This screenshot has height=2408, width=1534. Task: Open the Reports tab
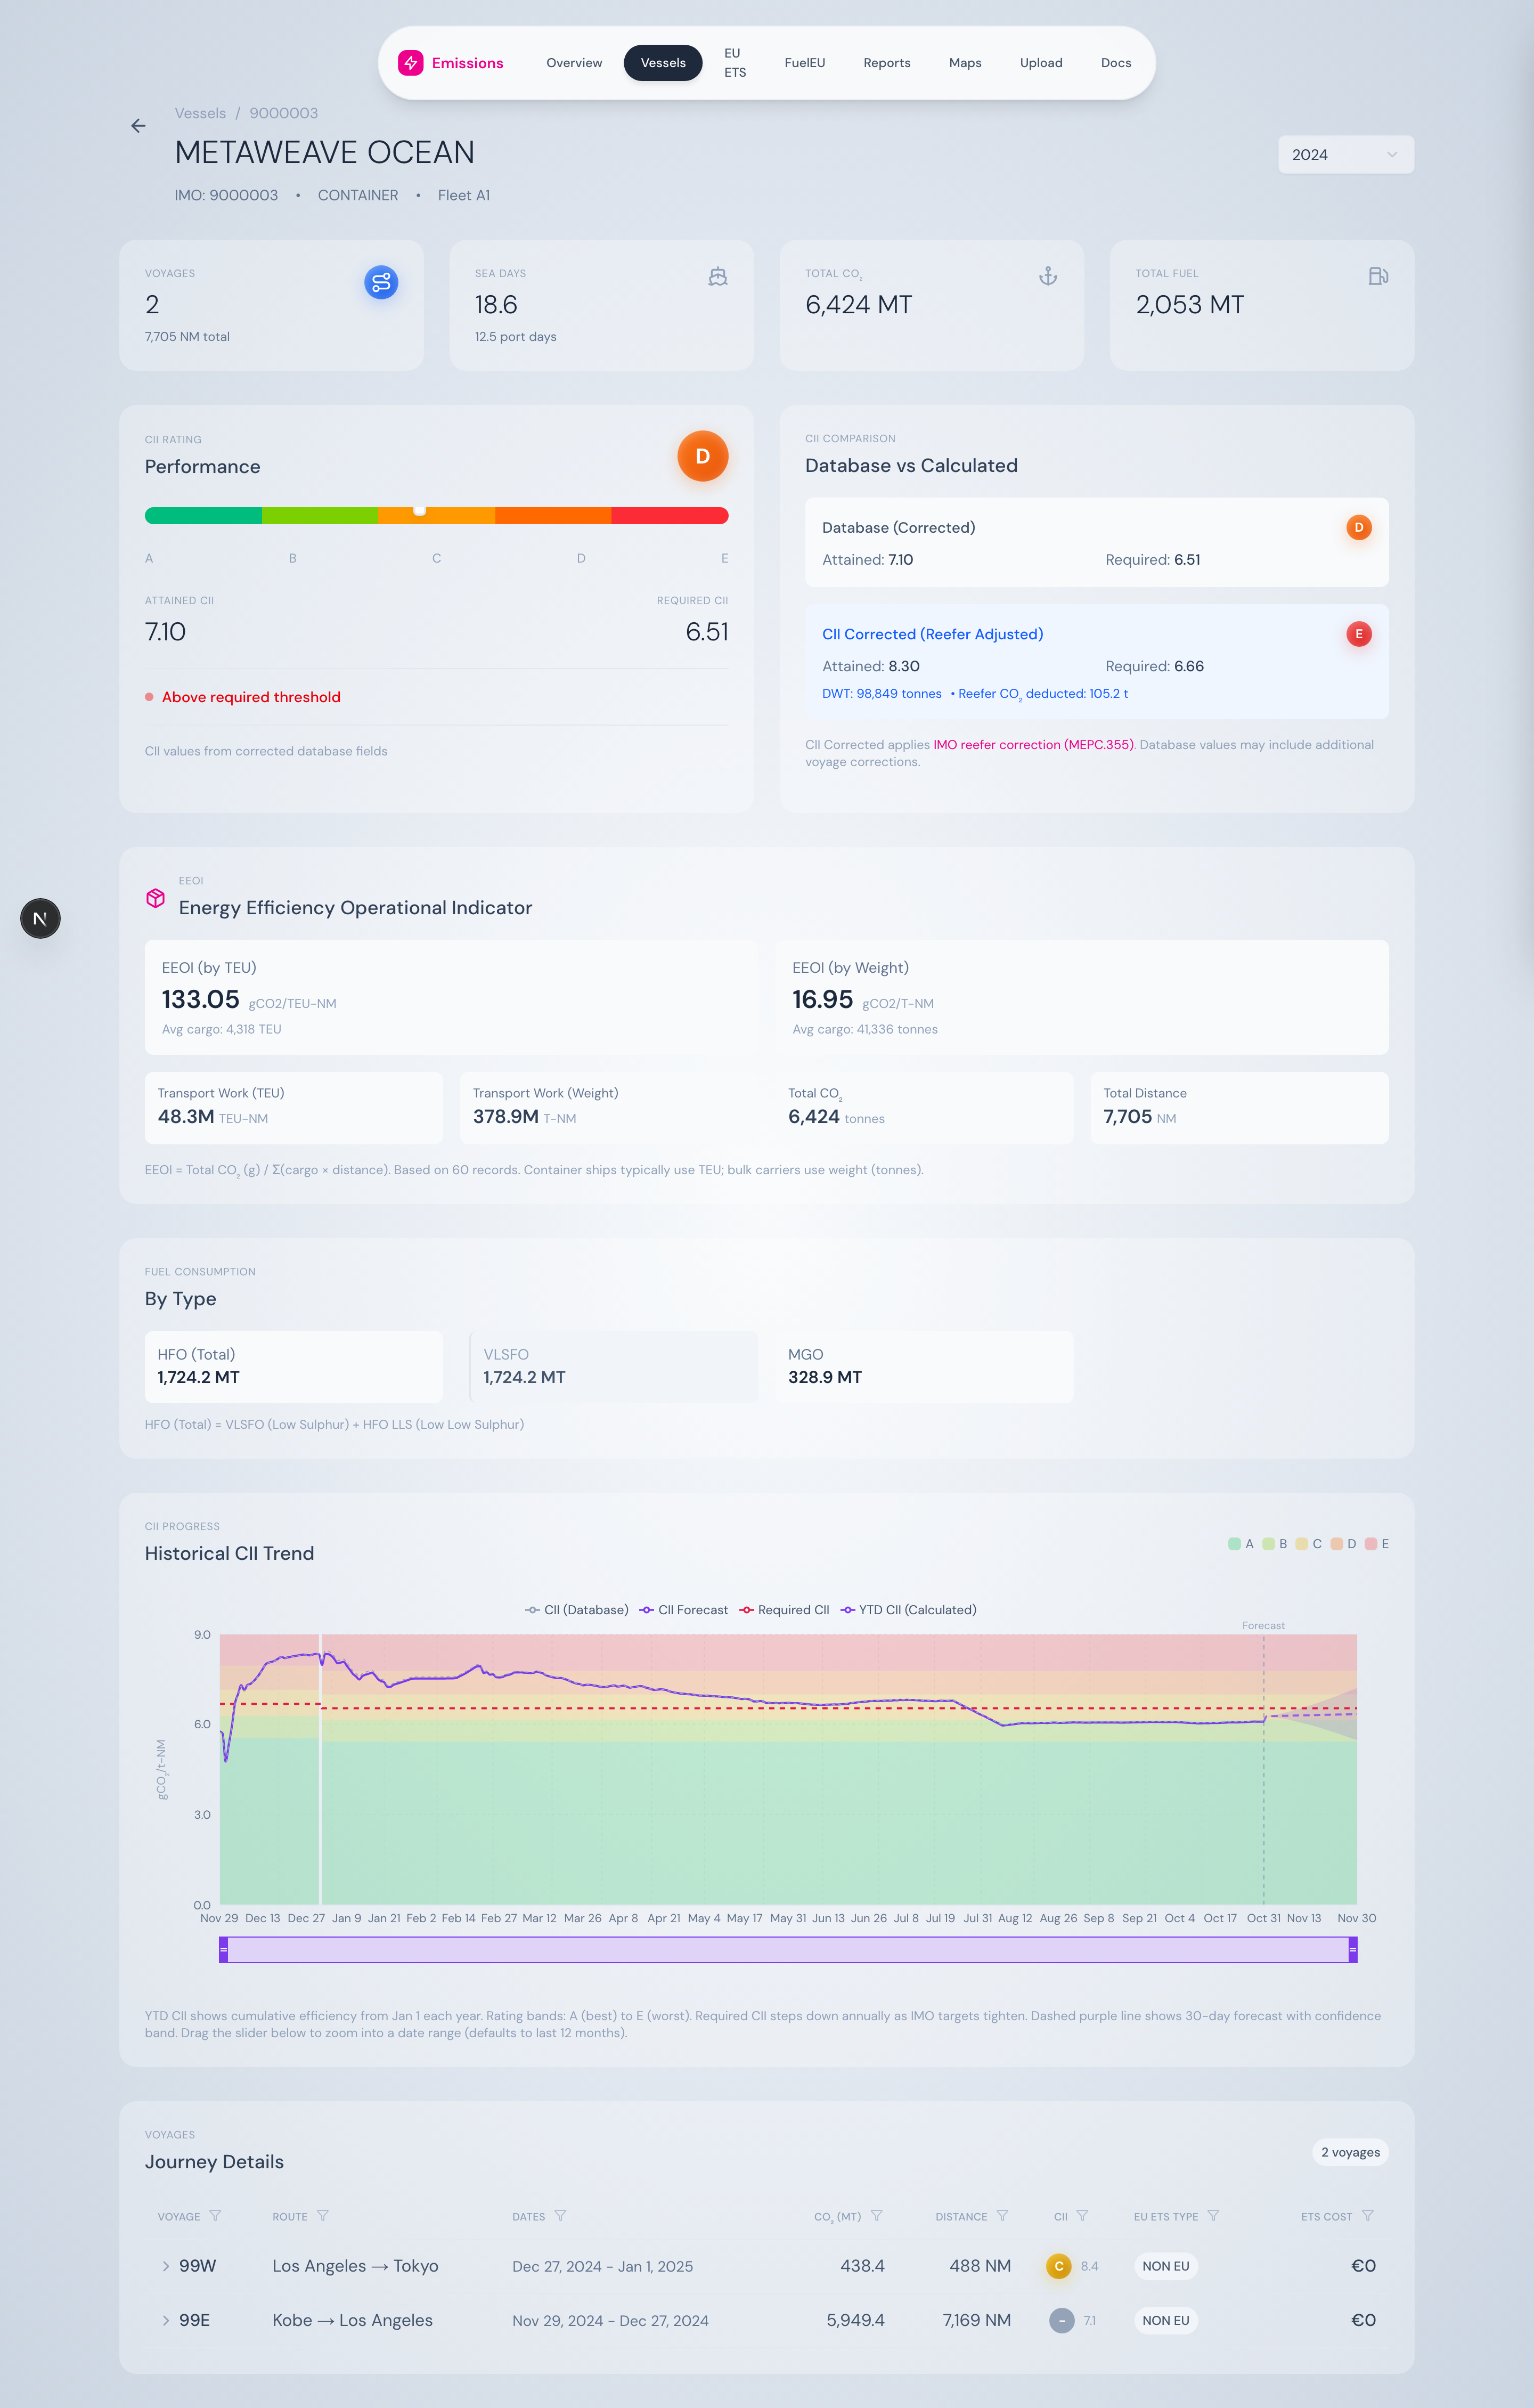[x=886, y=63]
